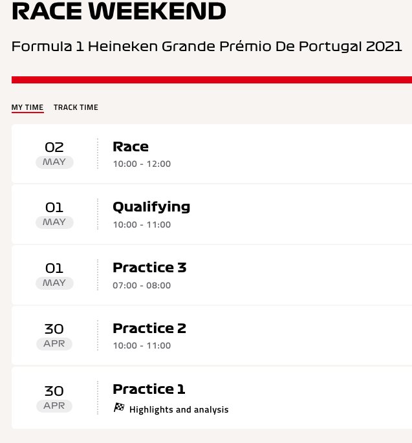Click the APR badge beside Practice 2

click(x=54, y=343)
